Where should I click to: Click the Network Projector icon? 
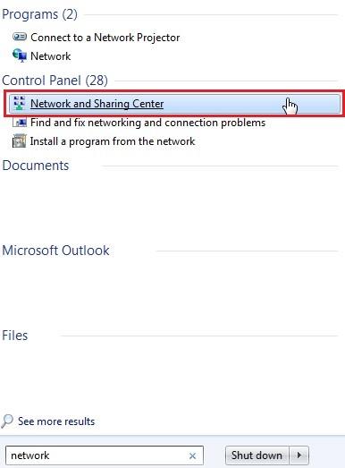click(x=20, y=37)
